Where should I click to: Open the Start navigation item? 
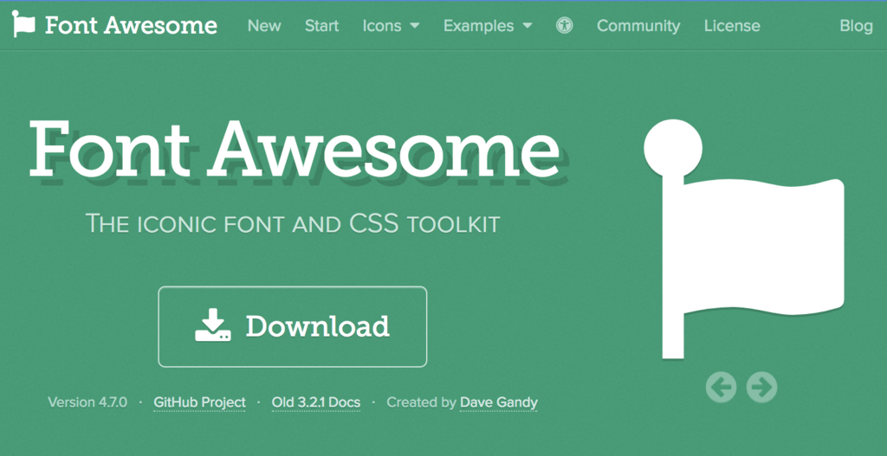click(322, 26)
